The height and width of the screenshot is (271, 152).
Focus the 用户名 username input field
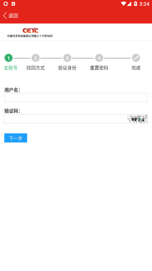(x=76, y=98)
